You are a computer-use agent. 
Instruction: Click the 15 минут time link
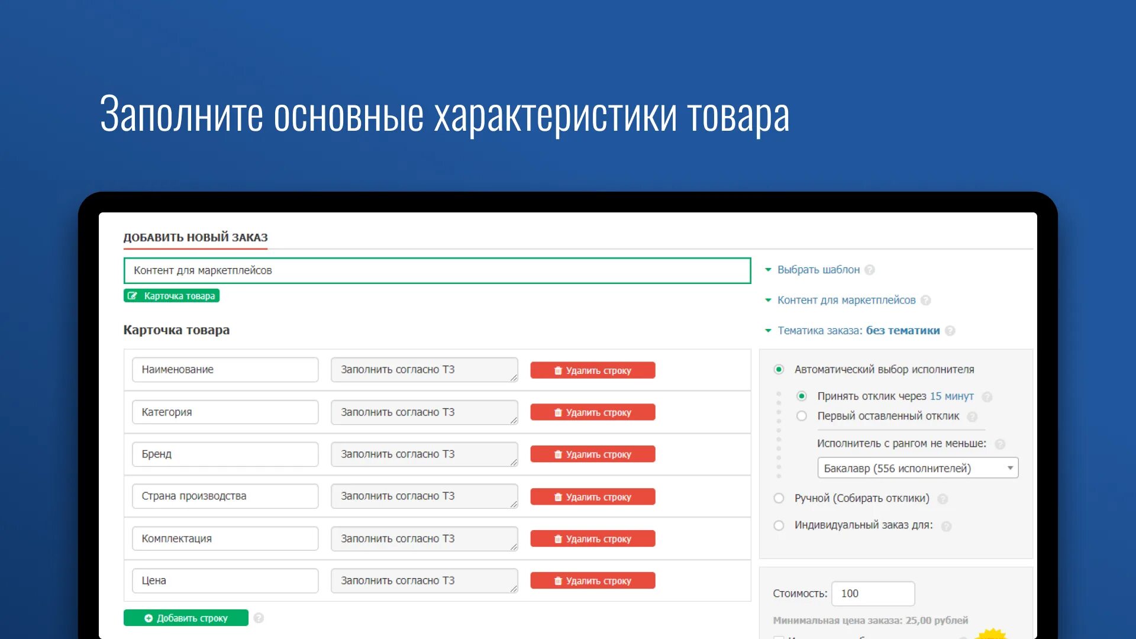(951, 396)
